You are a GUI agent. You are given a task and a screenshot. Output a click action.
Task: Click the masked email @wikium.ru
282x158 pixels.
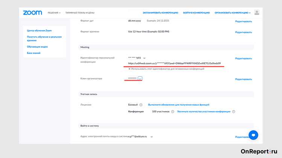[137, 137]
